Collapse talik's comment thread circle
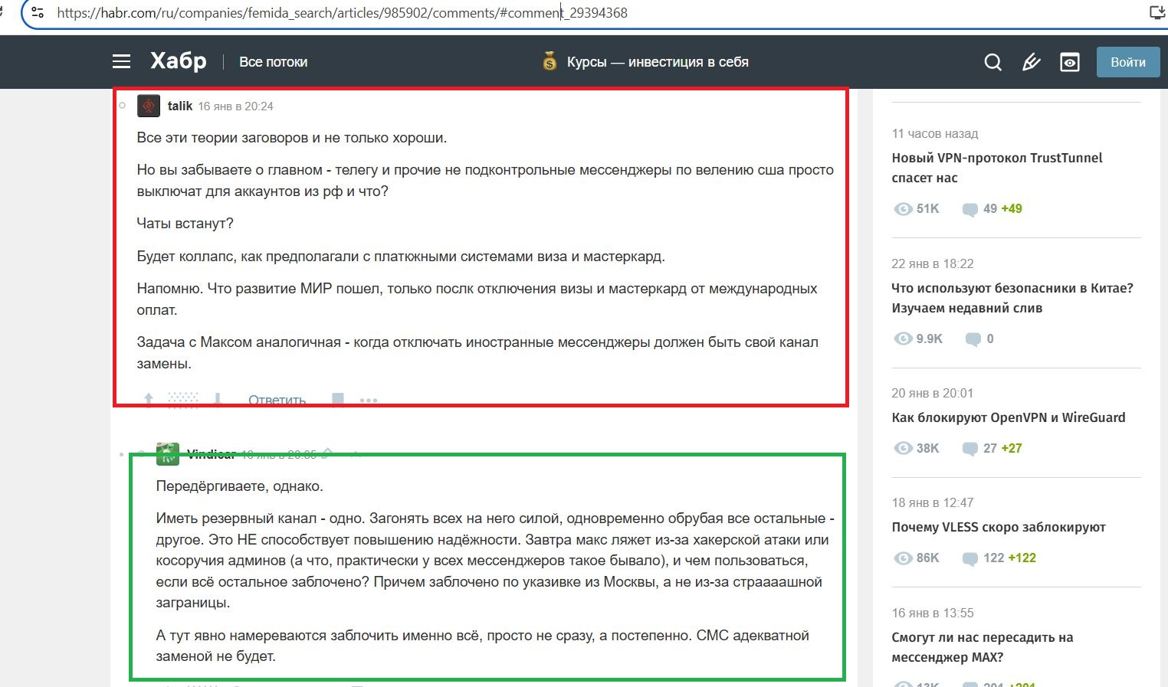Screen dimensions: 1168x687 tap(123, 106)
